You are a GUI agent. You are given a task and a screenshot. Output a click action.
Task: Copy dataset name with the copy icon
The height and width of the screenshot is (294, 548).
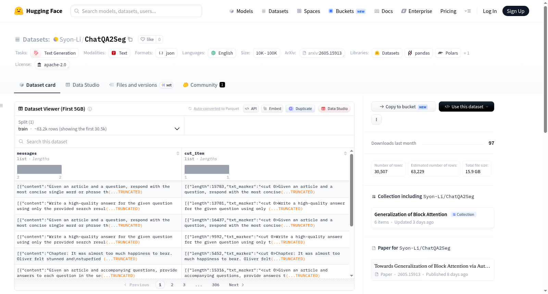(x=130, y=39)
